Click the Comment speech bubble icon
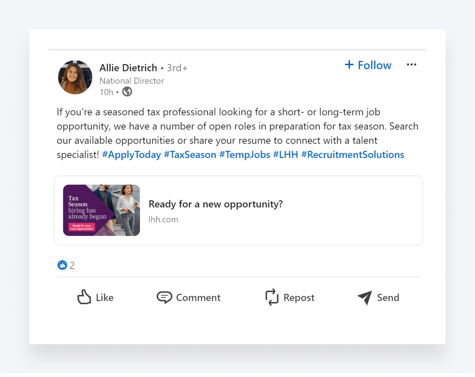 pyautogui.click(x=164, y=297)
